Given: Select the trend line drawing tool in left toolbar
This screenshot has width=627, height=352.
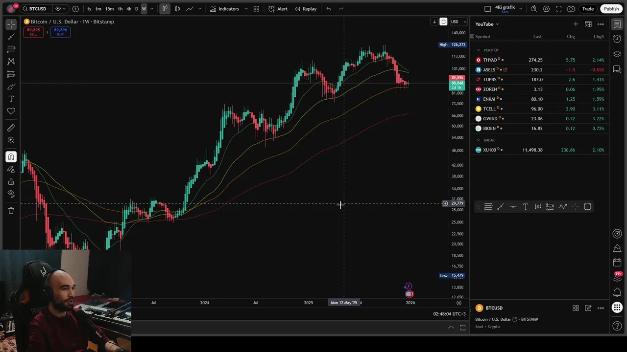Looking at the screenshot, I should [11, 37].
